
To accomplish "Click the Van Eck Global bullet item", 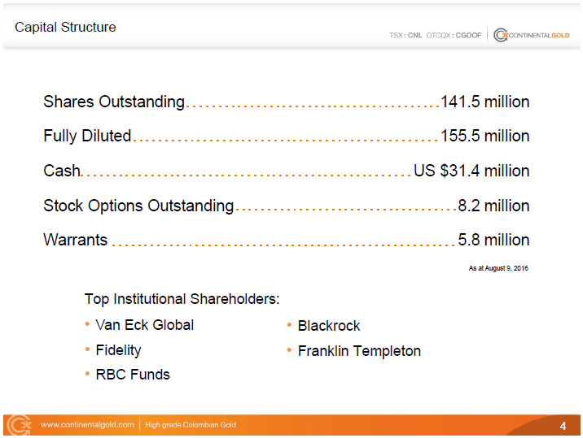I will (x=144, y=325).
